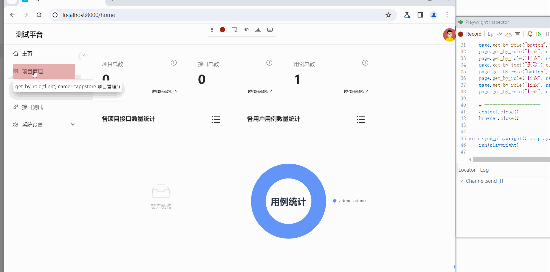Screen dimensions: 550x272
Task: Show info tooltip for 用例总数
Action: [x=365, y=63]
